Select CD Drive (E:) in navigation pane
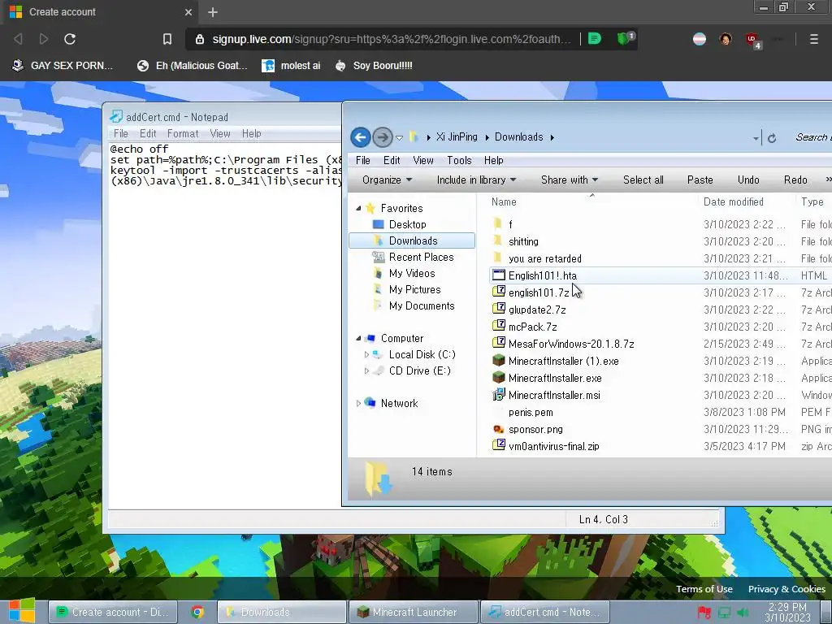The image size is (832, 624). (x=419, y=370)
